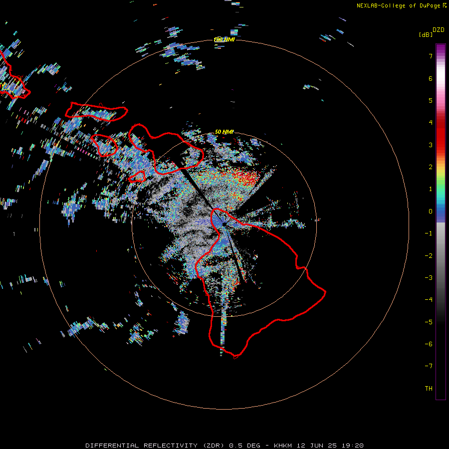Click the TH label on color scale
Viewport: 449px width, 449px height.
(429, 389)
